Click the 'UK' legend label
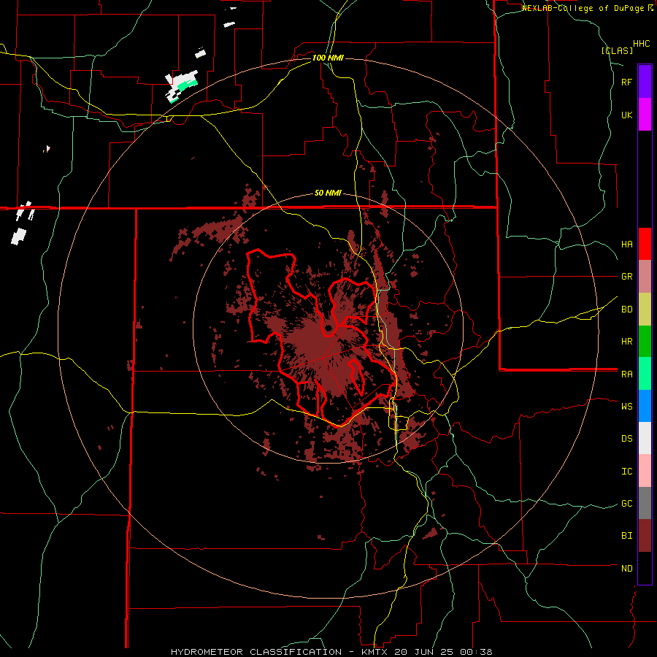The image size is (657, 657). coord(626,115)
